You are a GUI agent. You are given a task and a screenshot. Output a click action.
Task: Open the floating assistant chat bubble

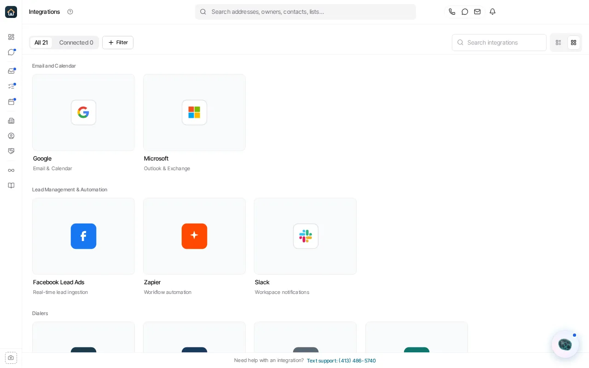click(x=565, y=344)
